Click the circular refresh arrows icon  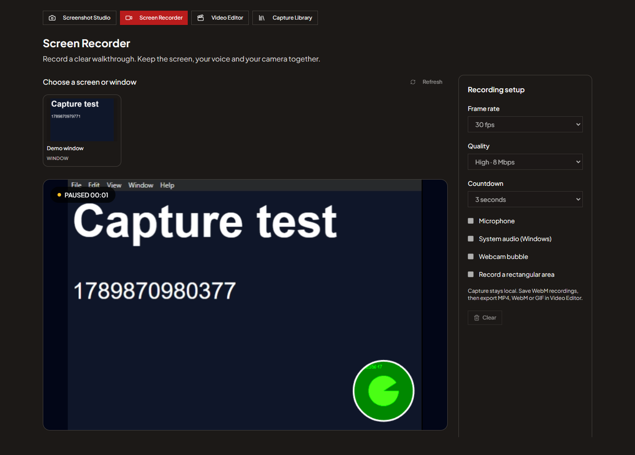[x=413, y=82]
